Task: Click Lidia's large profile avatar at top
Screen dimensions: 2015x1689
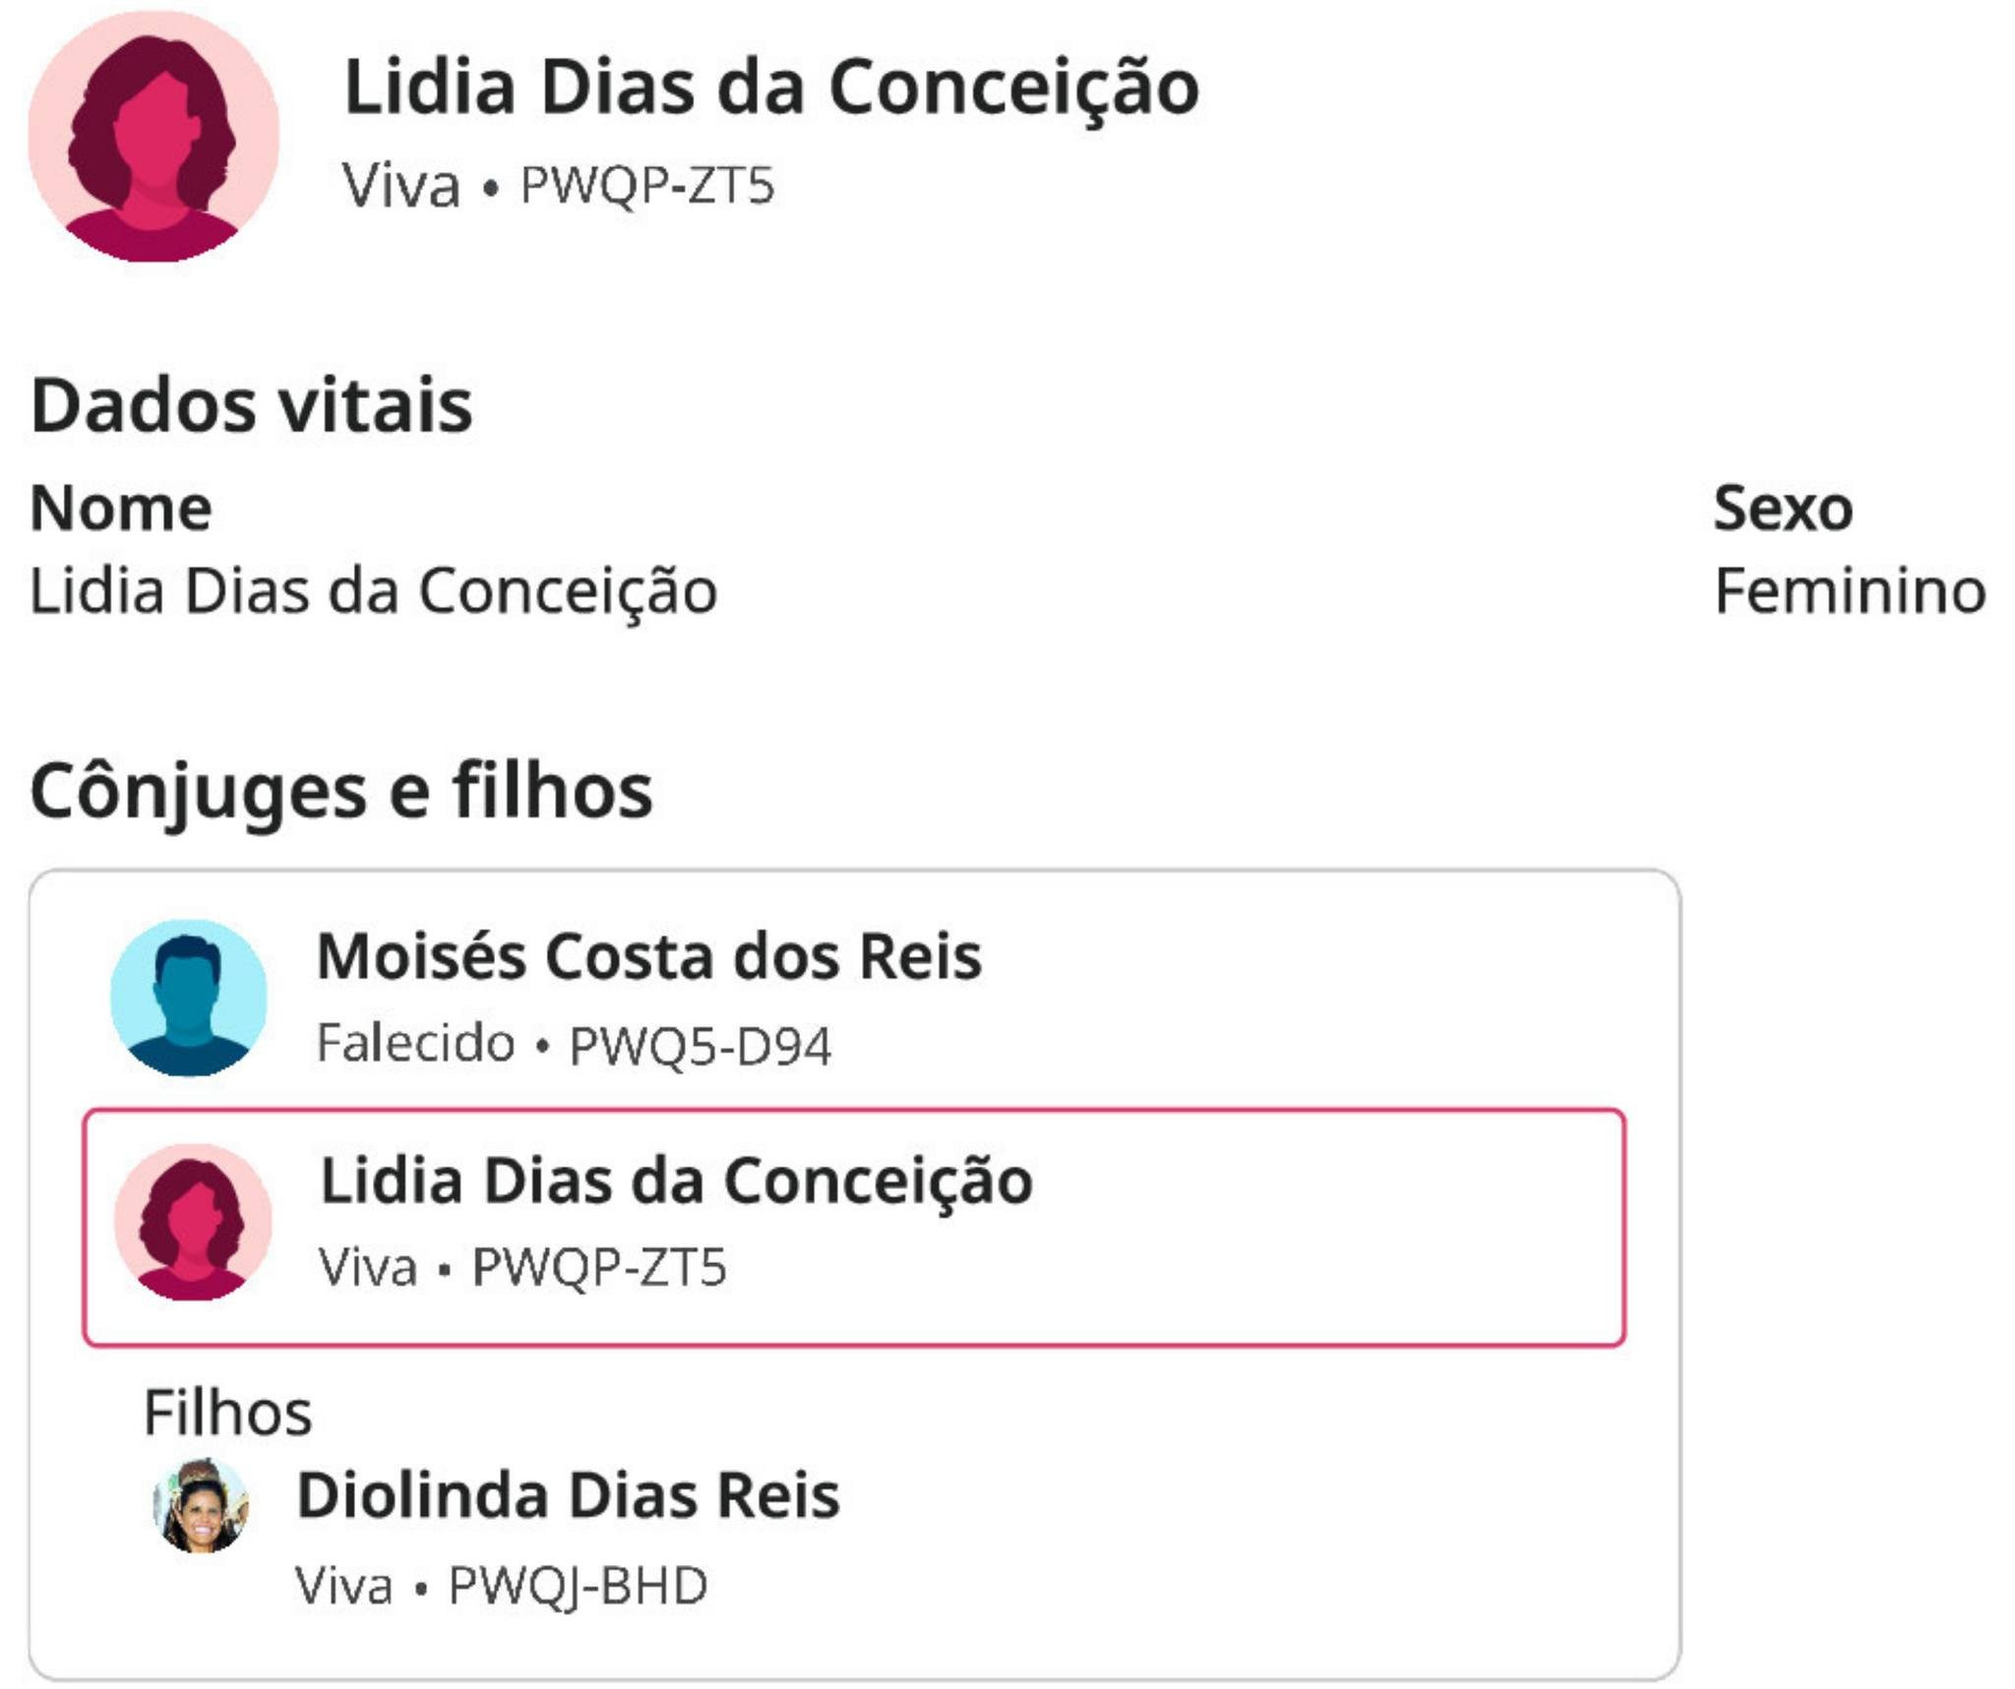Action: 153,137
